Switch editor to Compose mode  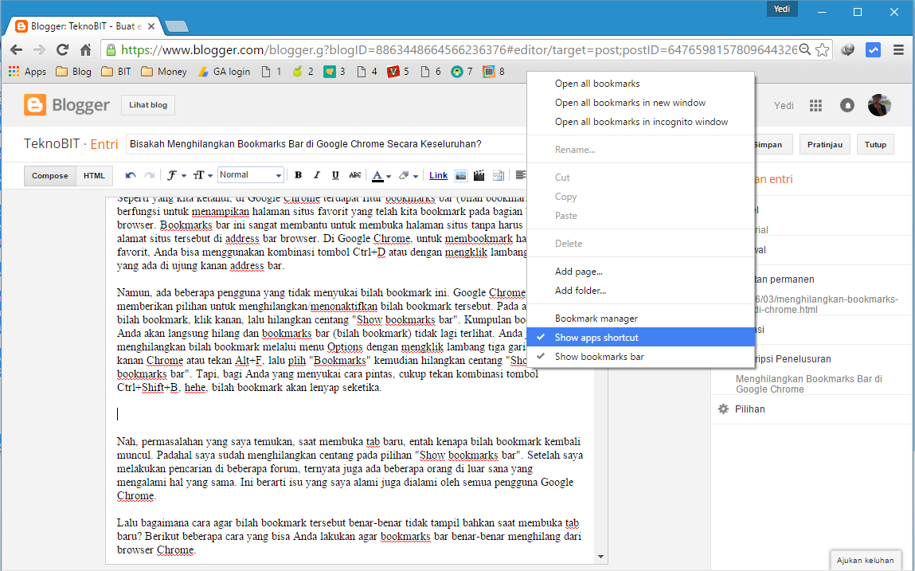coord(49,176)
